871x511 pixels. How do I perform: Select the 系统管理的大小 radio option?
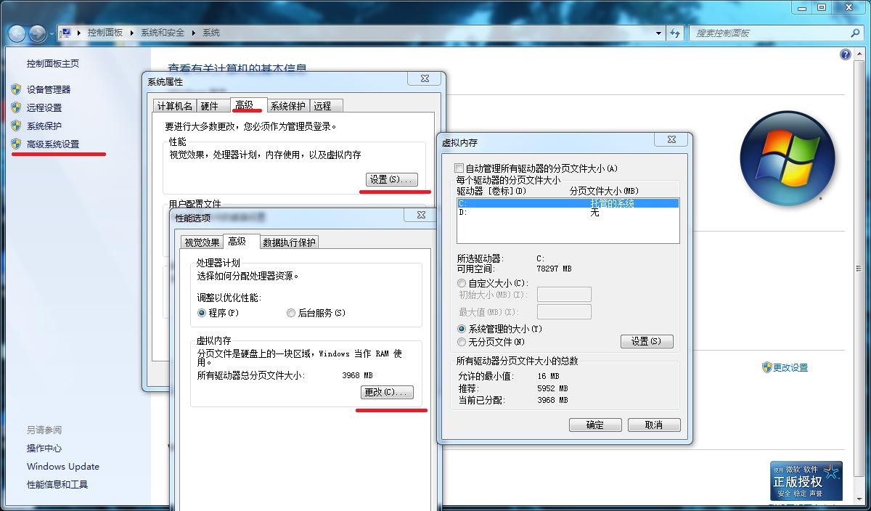click(462, 329)
